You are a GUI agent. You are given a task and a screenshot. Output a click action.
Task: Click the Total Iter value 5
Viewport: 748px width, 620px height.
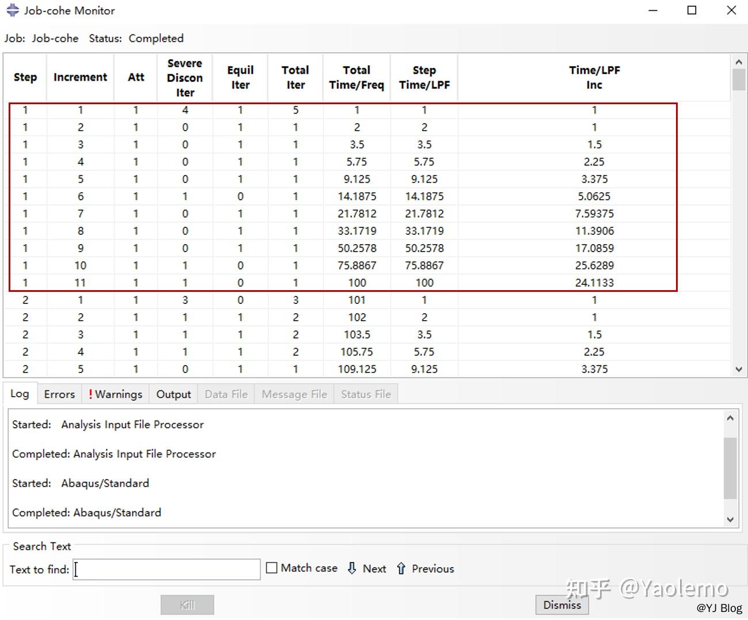[x=295, y=110]
